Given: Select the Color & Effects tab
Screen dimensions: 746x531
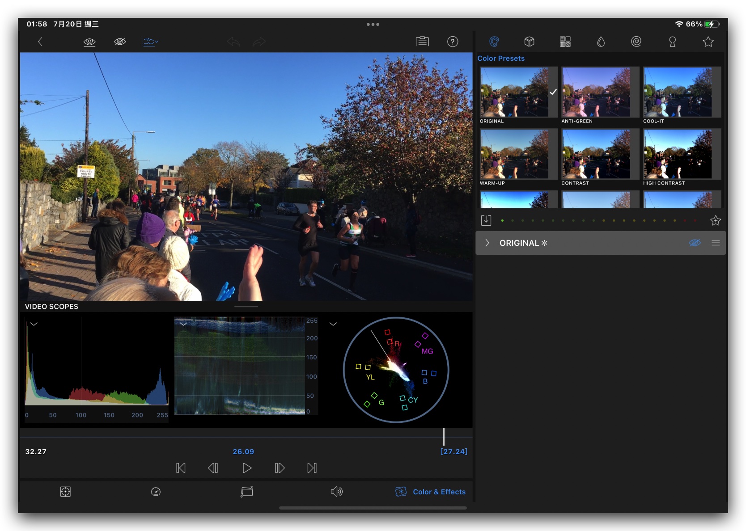Looking at the screenshot, I should tap(430, 492).
